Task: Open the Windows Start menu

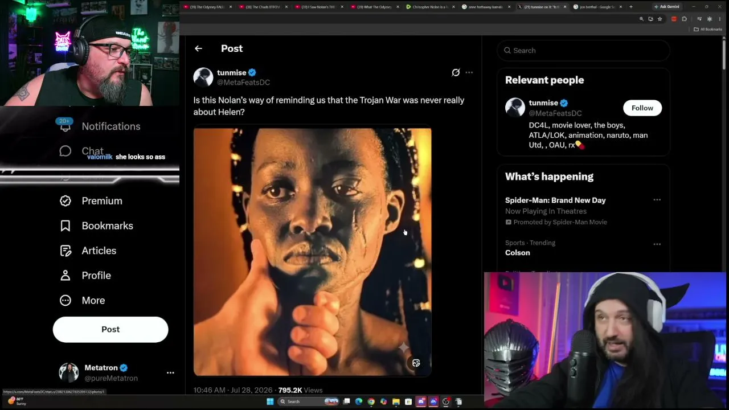Action: point(270,401)
